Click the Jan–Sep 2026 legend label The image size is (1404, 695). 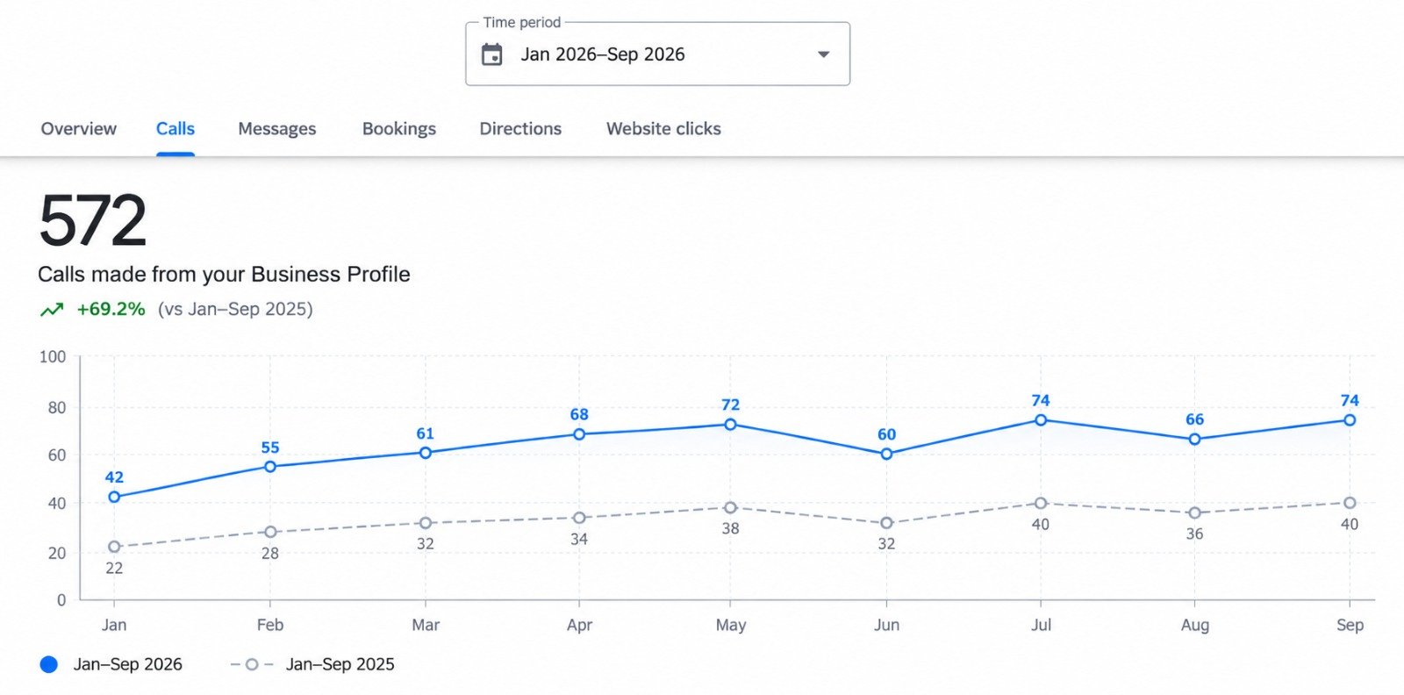(x=128, y=664)
